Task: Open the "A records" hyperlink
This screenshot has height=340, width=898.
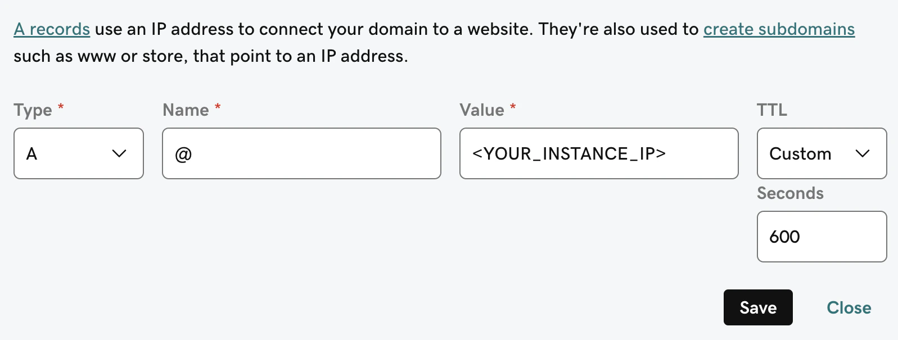Action: (x=51, y=29)
